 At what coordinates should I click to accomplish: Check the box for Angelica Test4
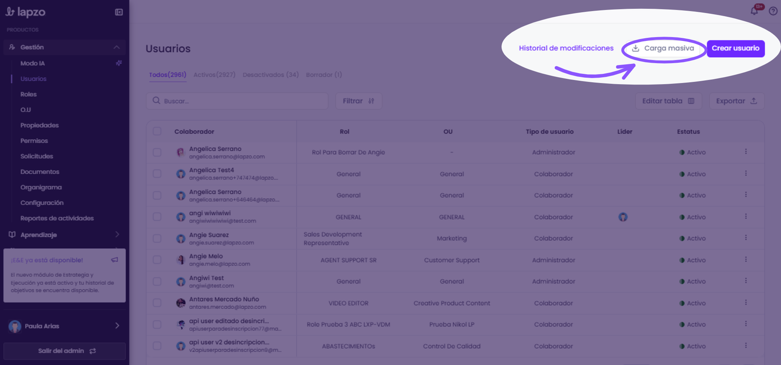pyautogui.click(x=157, y=174)
